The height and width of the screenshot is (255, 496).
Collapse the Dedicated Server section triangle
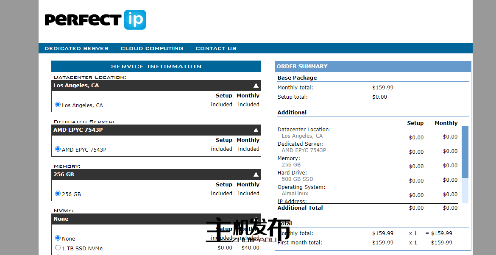pos(256,130)
